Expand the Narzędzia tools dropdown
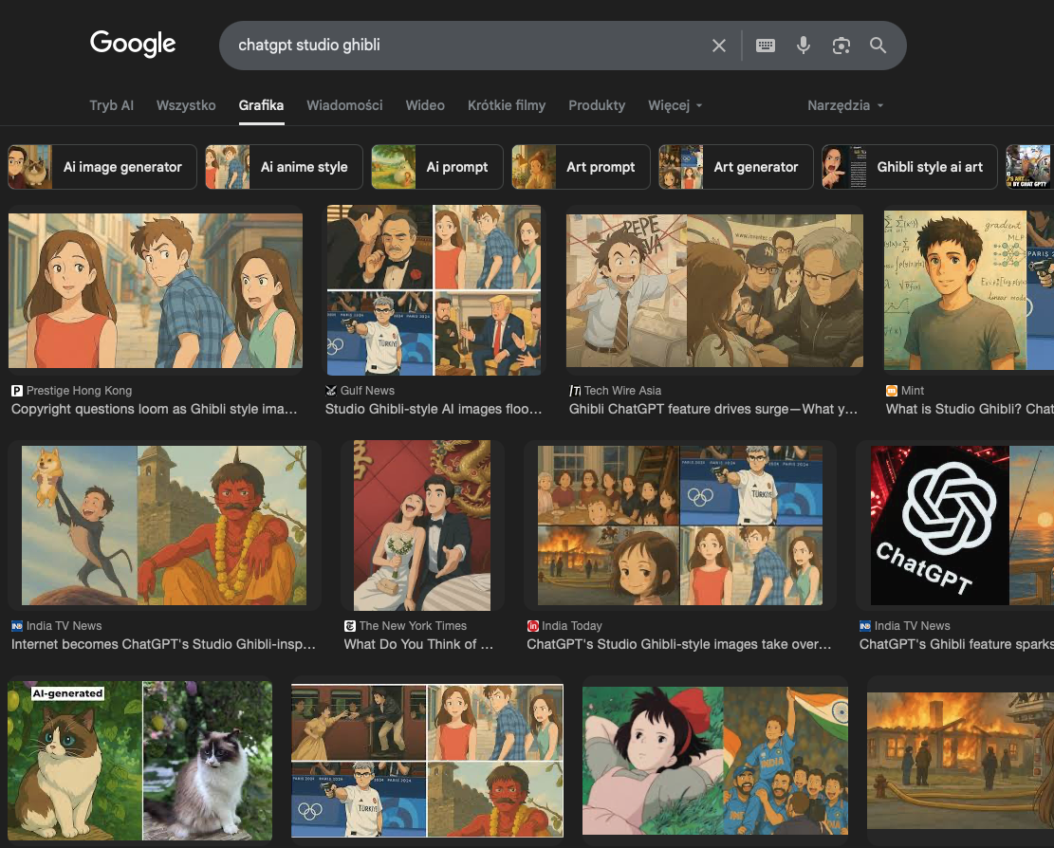The height and width of the screenshot is (848, 1054). pyautogui.click(x=845, y=105)
